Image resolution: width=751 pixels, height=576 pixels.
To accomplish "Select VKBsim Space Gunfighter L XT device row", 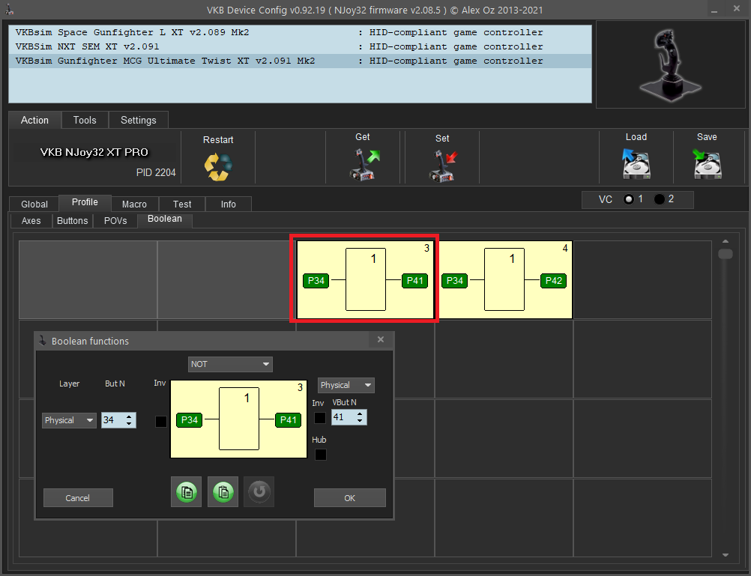I will pos(301,32).
